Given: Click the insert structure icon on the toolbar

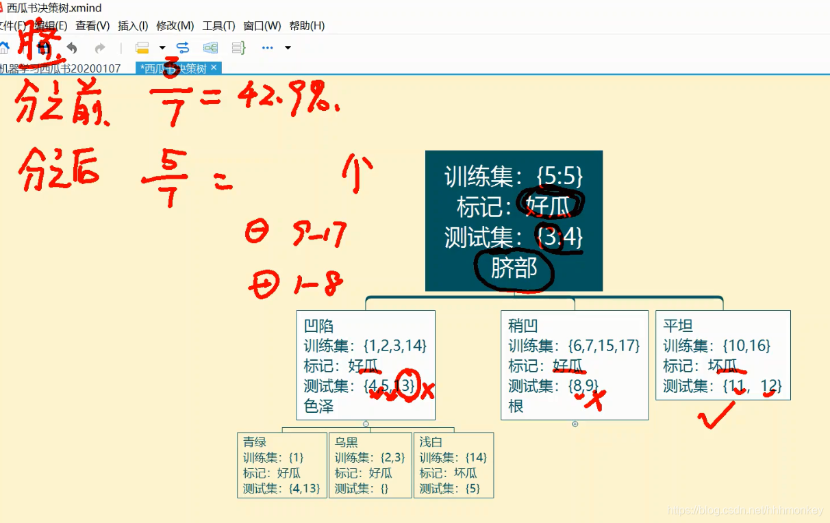Looking at the screenshot, I should (209, 48).
